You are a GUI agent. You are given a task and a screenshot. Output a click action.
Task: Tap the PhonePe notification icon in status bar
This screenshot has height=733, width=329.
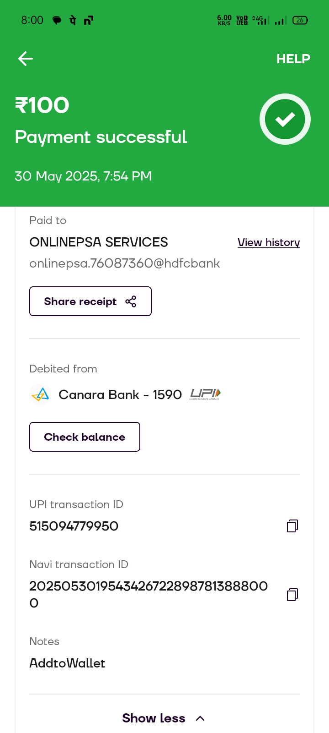(73, 20)
